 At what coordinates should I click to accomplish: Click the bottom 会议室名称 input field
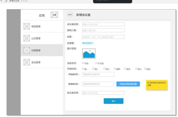tap(103, 93)
